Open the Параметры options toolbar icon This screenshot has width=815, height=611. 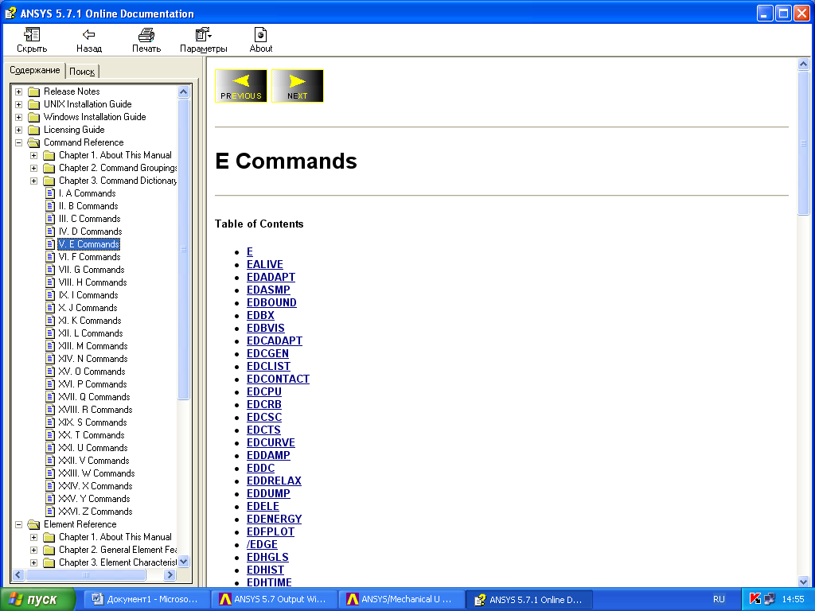pos(203,35)
